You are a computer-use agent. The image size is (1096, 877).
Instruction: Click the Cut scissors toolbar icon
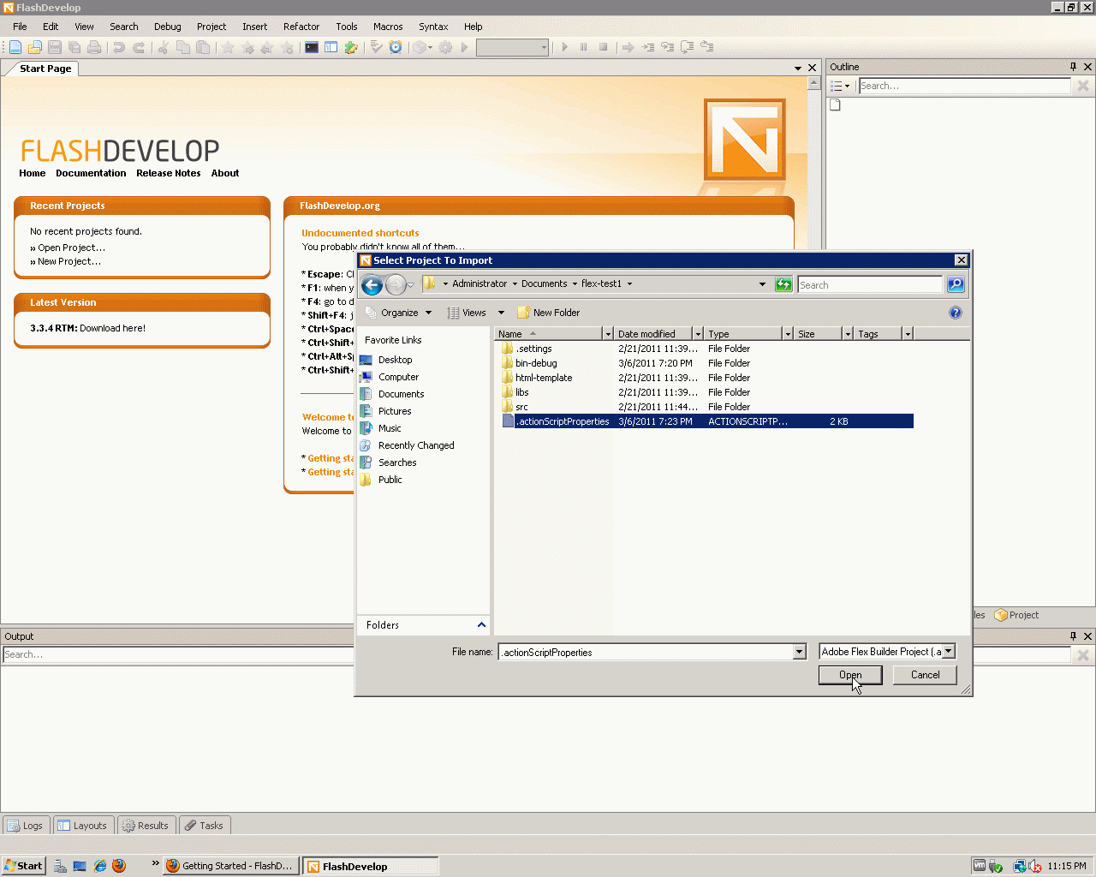tap(163, 47)
